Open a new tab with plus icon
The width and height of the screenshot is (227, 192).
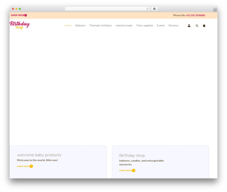click(215, 10)
